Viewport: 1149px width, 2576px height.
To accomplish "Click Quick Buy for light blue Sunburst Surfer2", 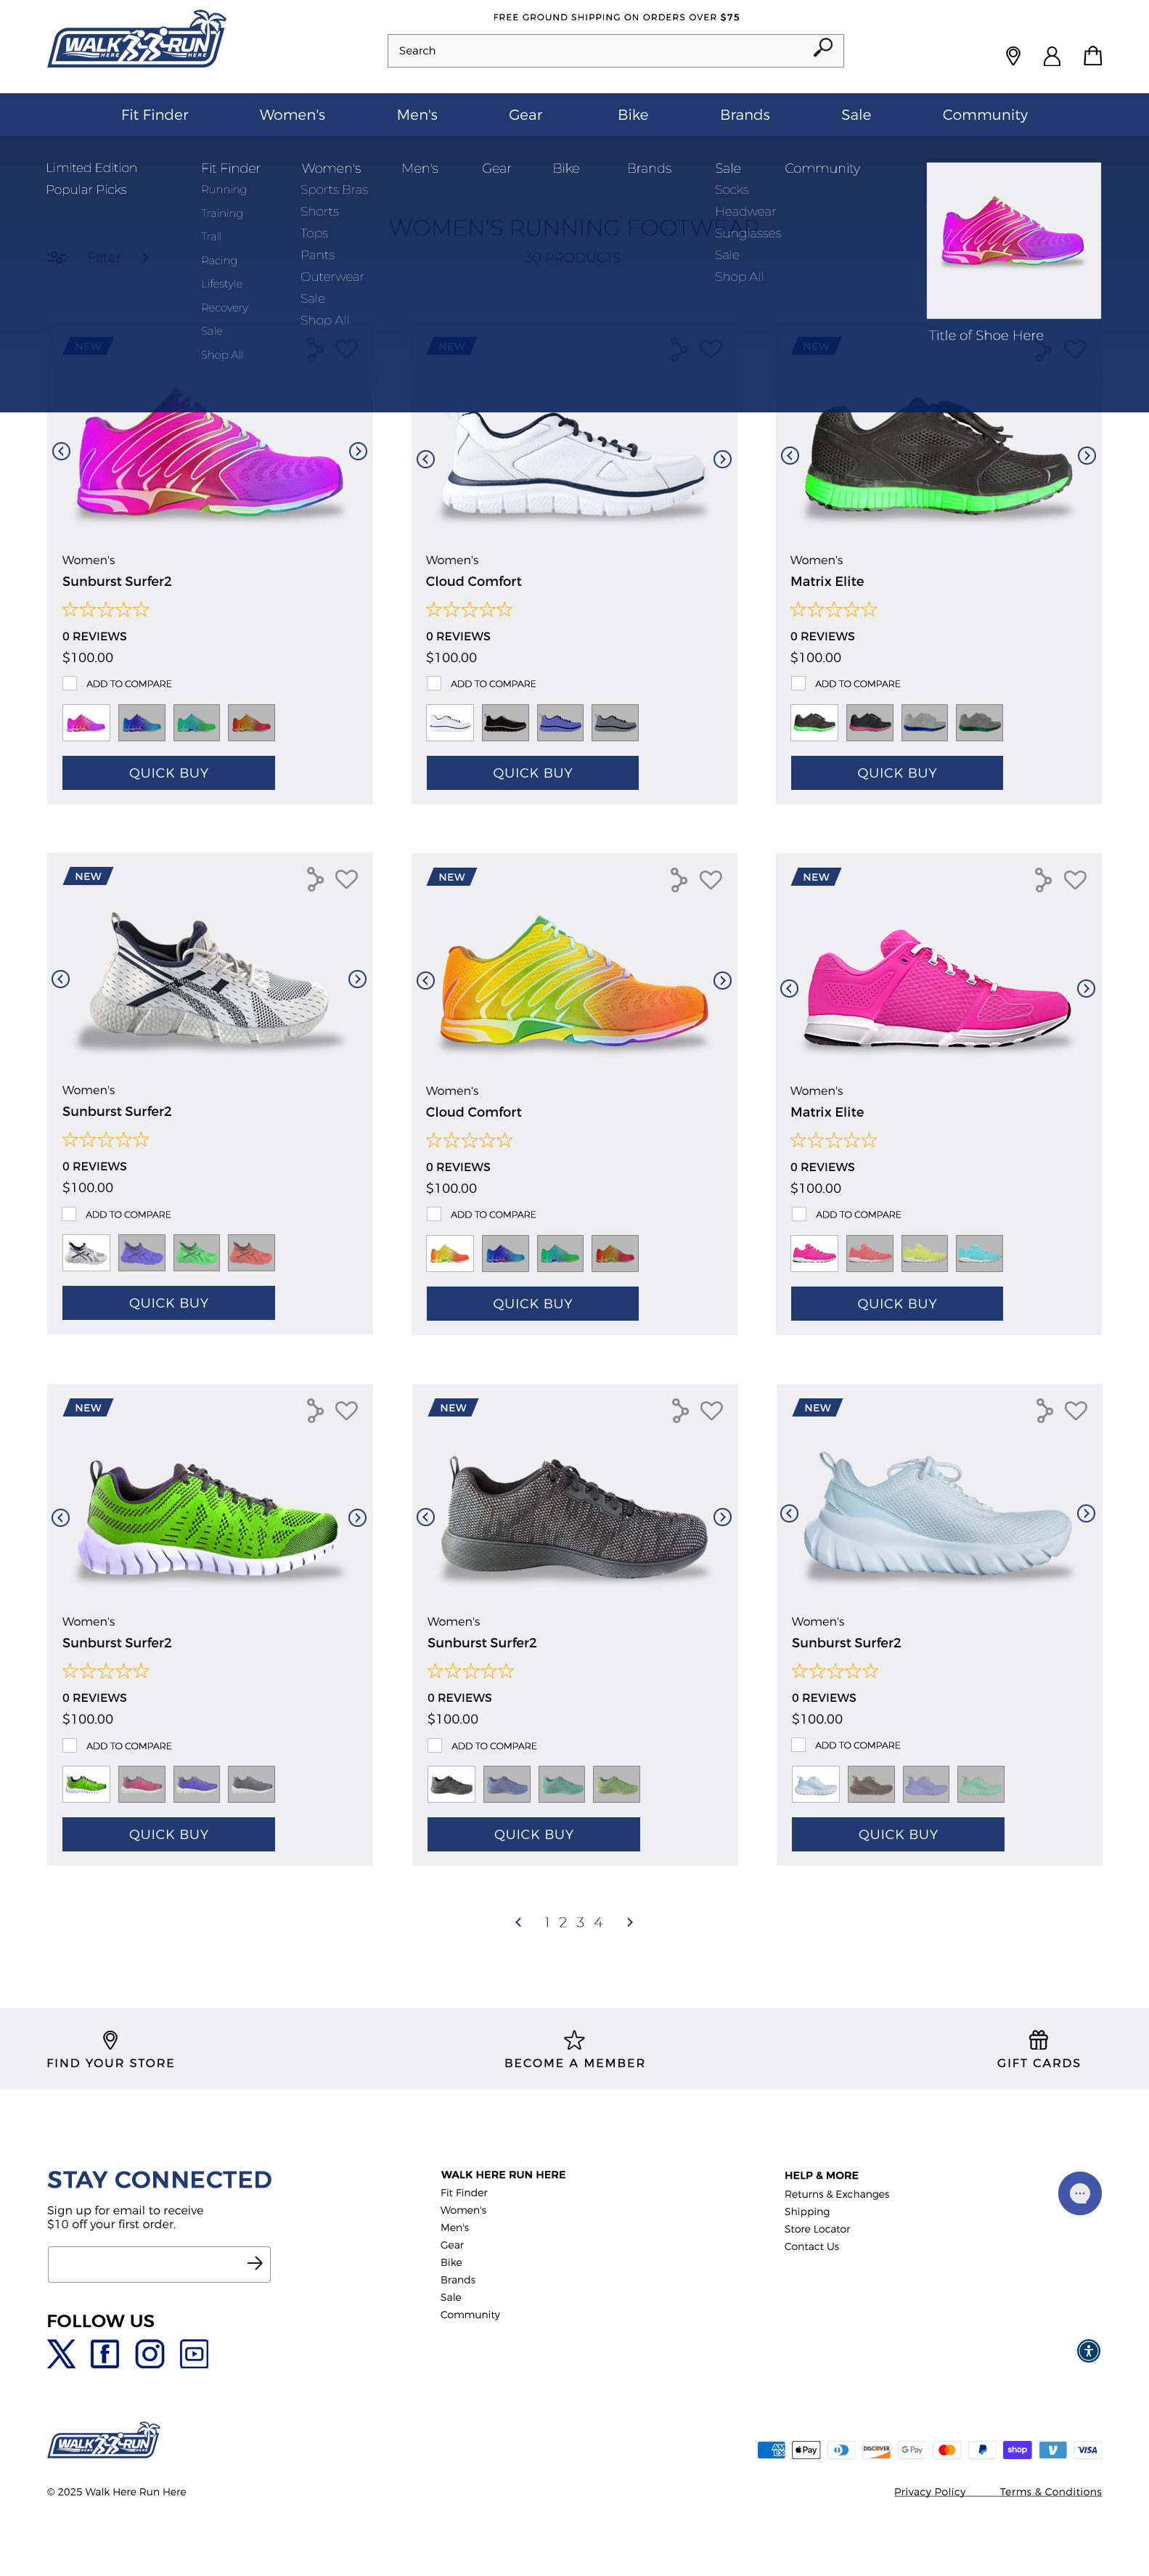I will [897, 1834].
